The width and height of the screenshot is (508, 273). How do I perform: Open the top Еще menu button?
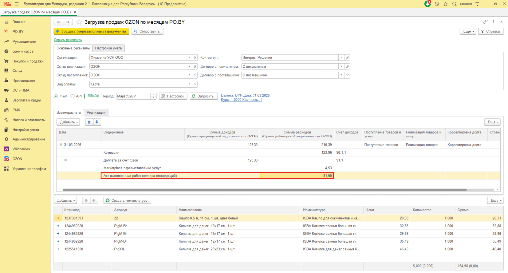[468, 31]
